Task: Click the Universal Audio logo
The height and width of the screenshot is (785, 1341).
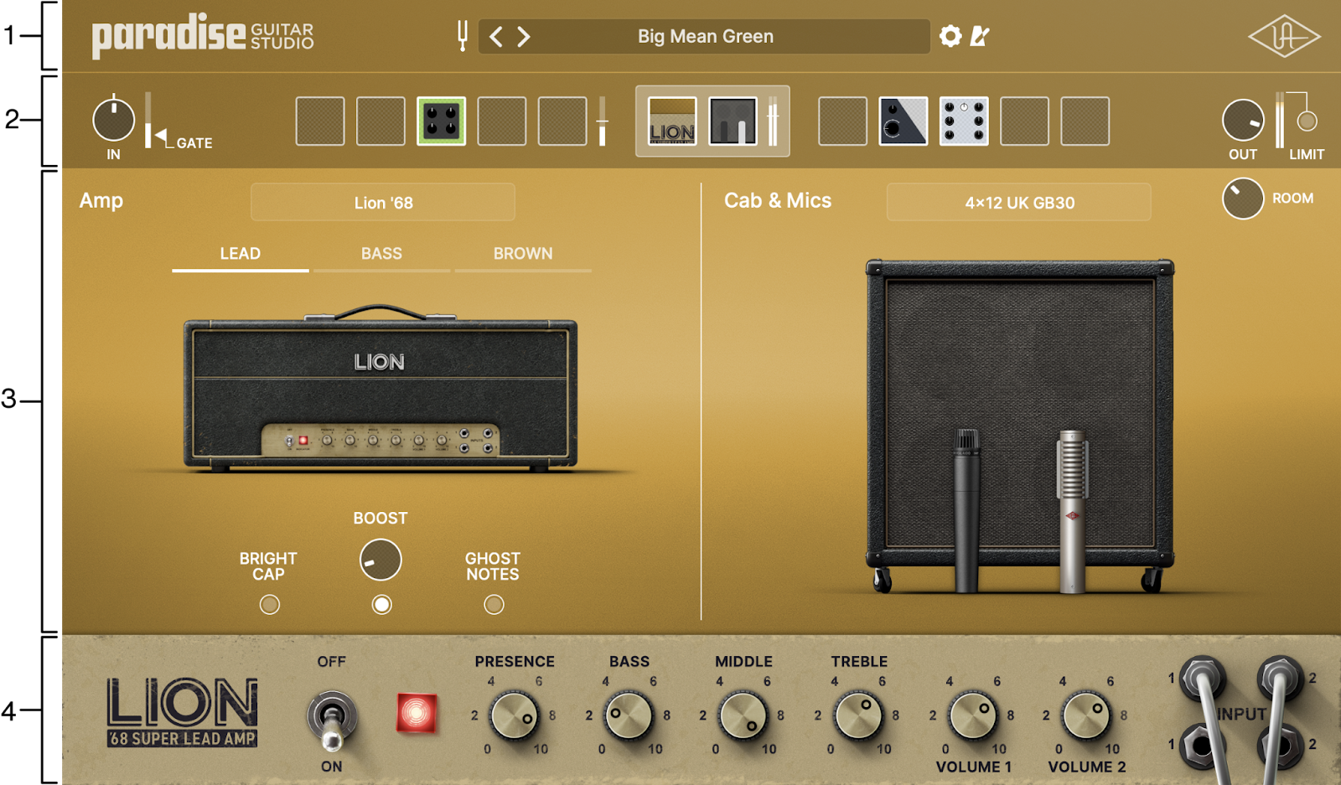Action: tap(1283, 37)
